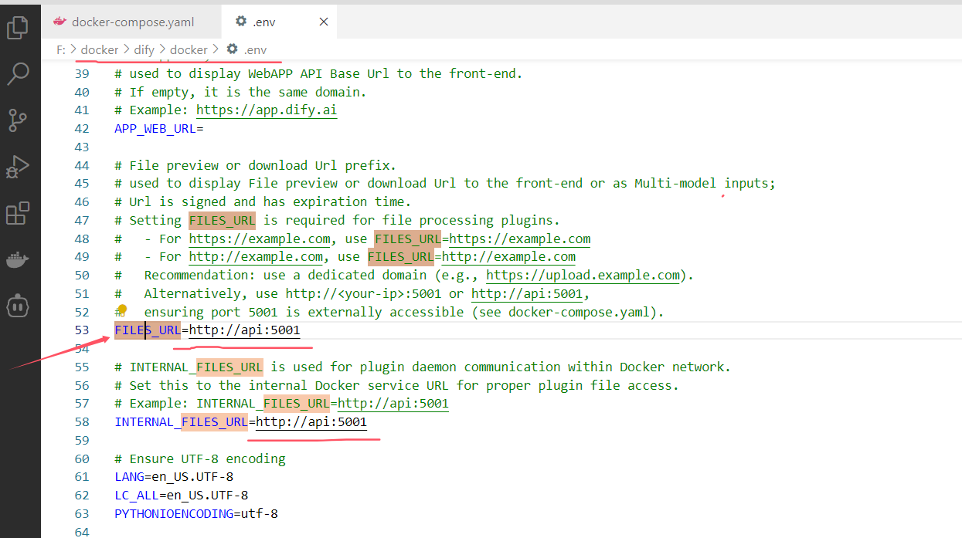This screenshot has width=962, height=538.
Task: Expand the 'dify' breadcrumb folder
Action: coord(144,50)
